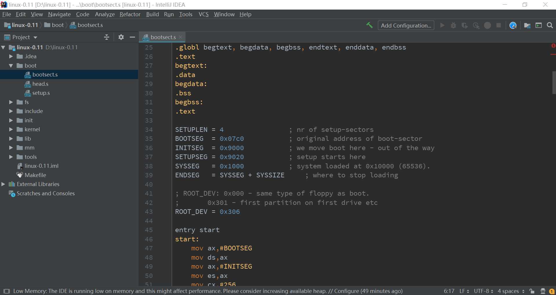Click the linux-0.11 breadcrumb
Screen dimensions: 556x295
point(21,25)
